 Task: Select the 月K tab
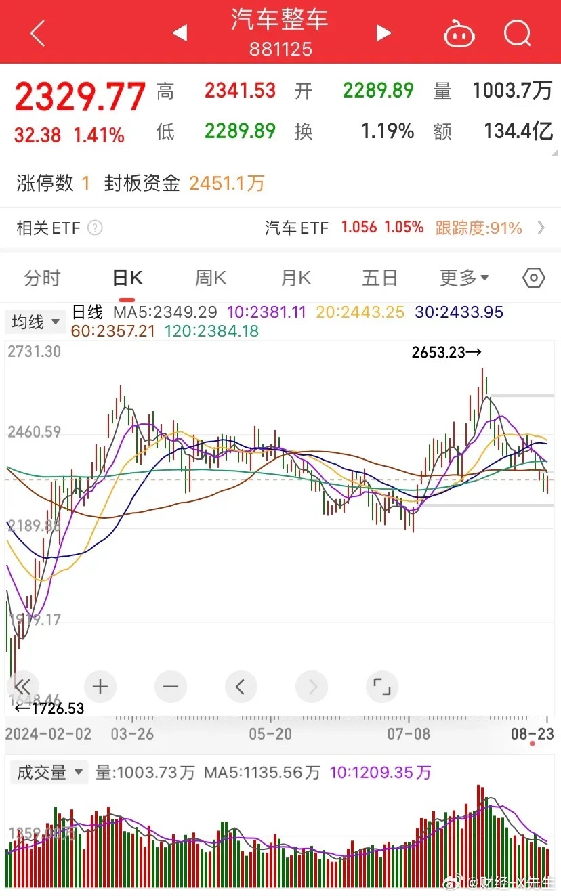point(295,278)
